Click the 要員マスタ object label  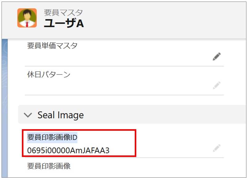tap(63, 13)
